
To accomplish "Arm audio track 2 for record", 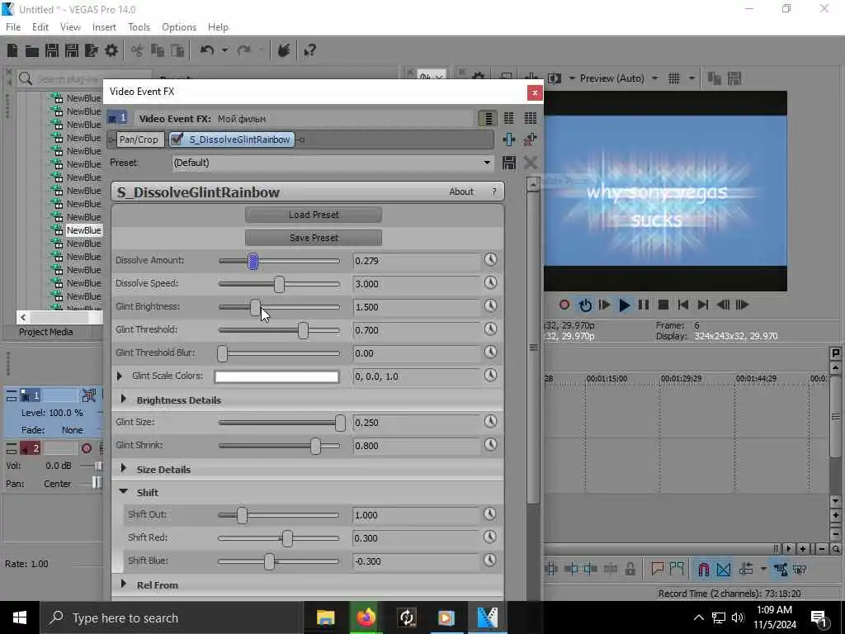I will coord(86,448).
